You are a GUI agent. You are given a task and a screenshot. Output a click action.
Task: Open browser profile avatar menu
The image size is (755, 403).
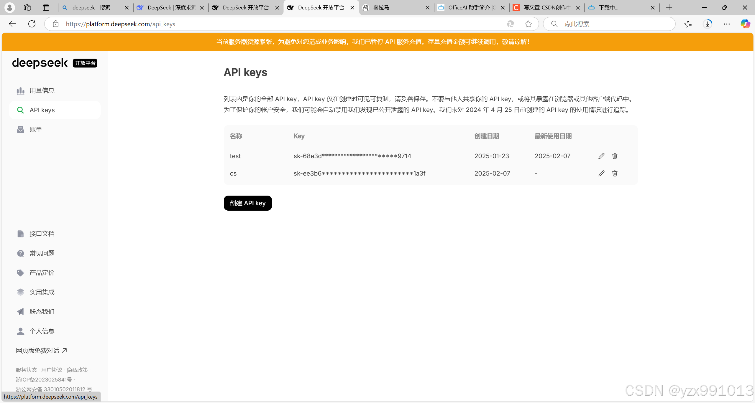[x=9, y=8]
